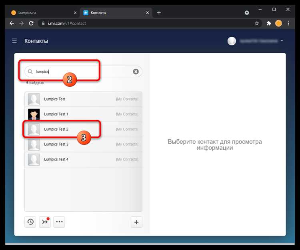Open the hamburger menu beside Контакты
Viewport: 300px width, 250px height.
(14, 41)
